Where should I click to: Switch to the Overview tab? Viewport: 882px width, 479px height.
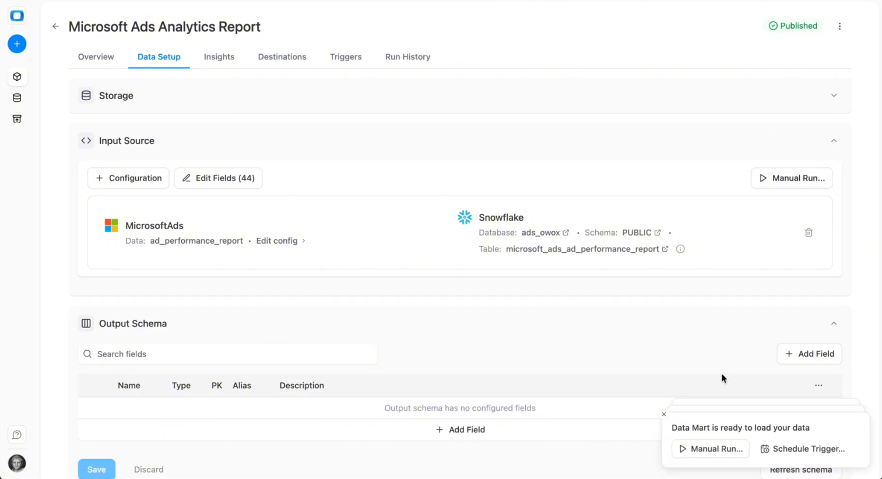click(96, 57)
